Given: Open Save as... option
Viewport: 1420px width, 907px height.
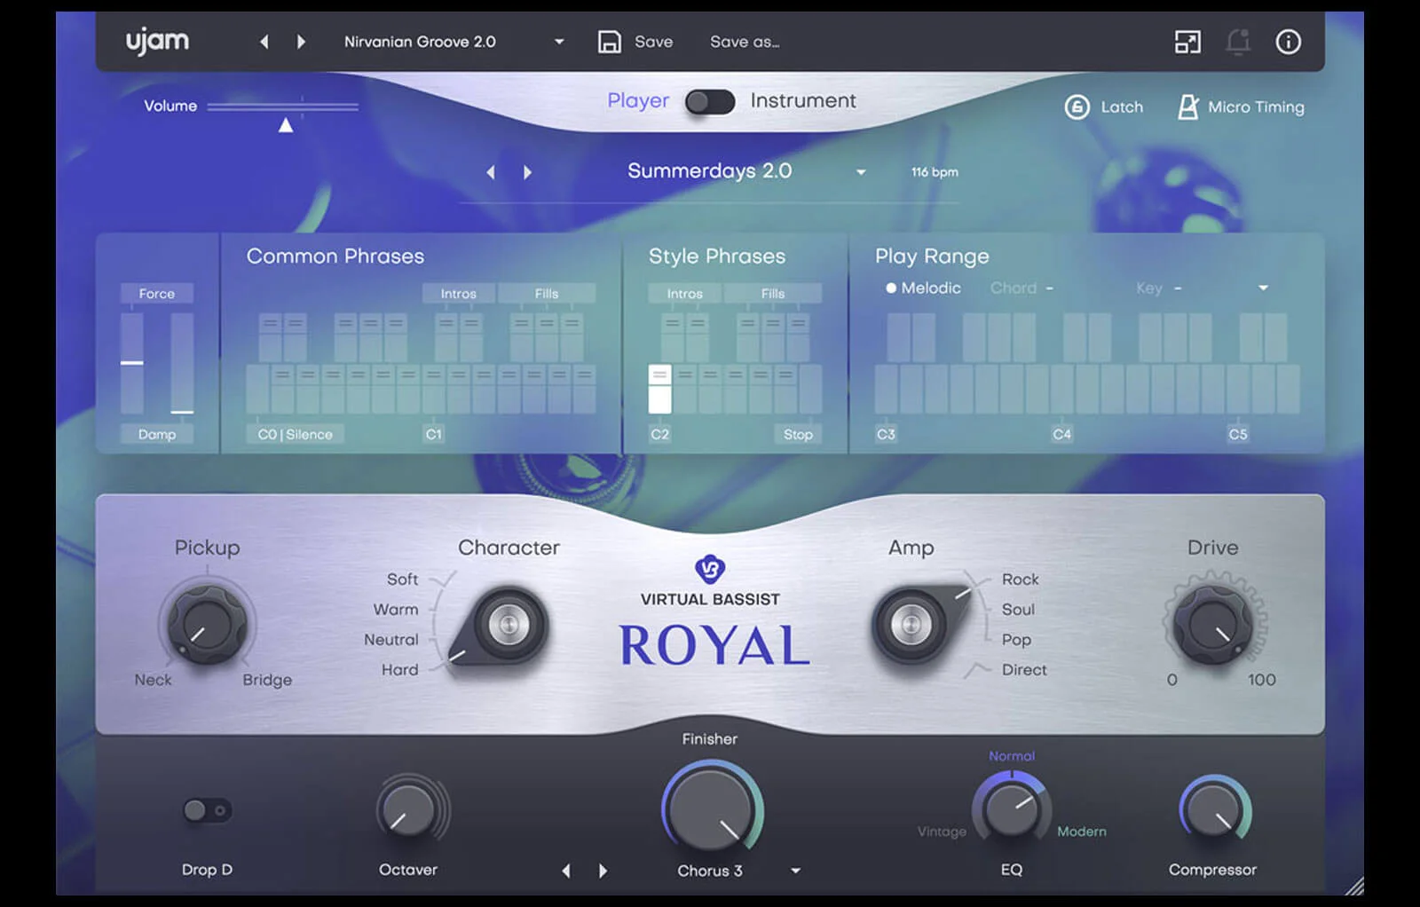Looking at the screenshot, I should coord(744,41).
